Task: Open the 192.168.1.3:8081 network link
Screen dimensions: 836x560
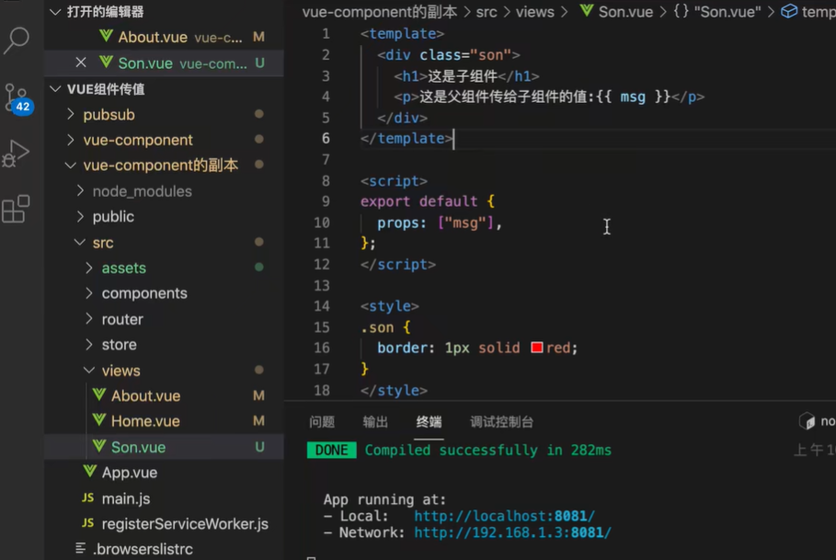Action: [512, 532]
